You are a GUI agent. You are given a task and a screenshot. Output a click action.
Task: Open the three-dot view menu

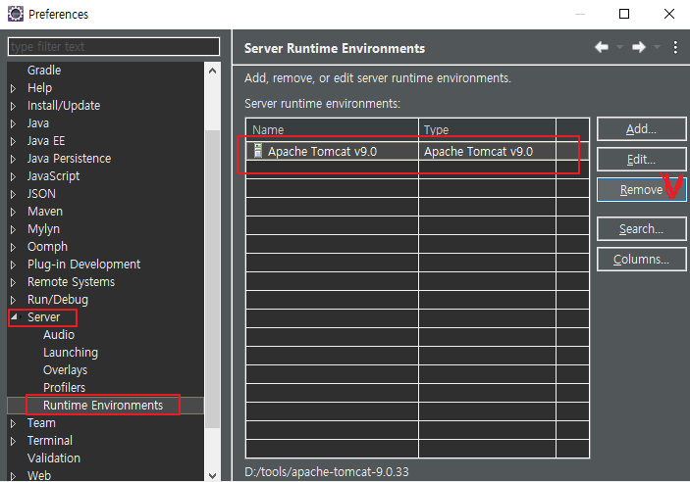click(x=675, y=47)
